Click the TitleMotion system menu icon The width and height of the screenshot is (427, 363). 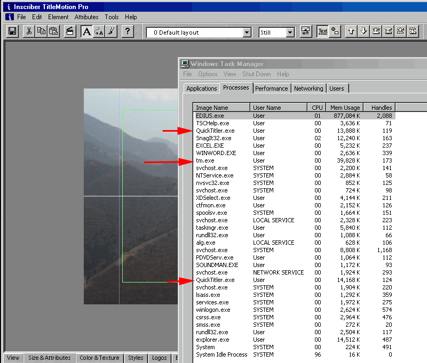point(9,17)
